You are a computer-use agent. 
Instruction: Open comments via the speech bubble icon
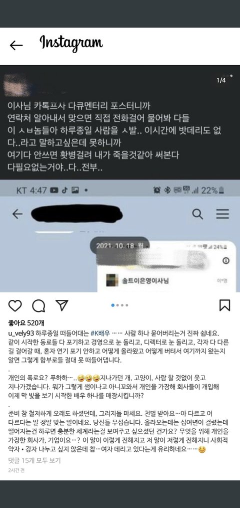38,305
